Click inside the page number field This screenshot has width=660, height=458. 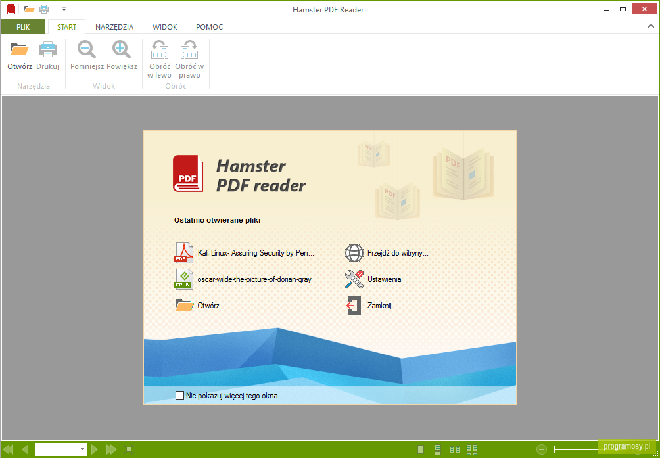coord(57,449)
